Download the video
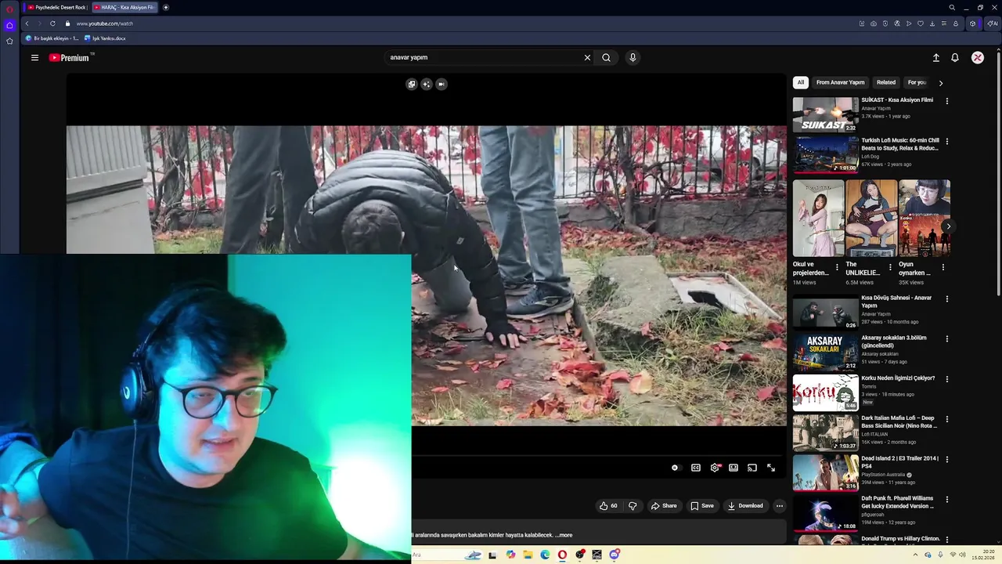 (x=745, y=506)
